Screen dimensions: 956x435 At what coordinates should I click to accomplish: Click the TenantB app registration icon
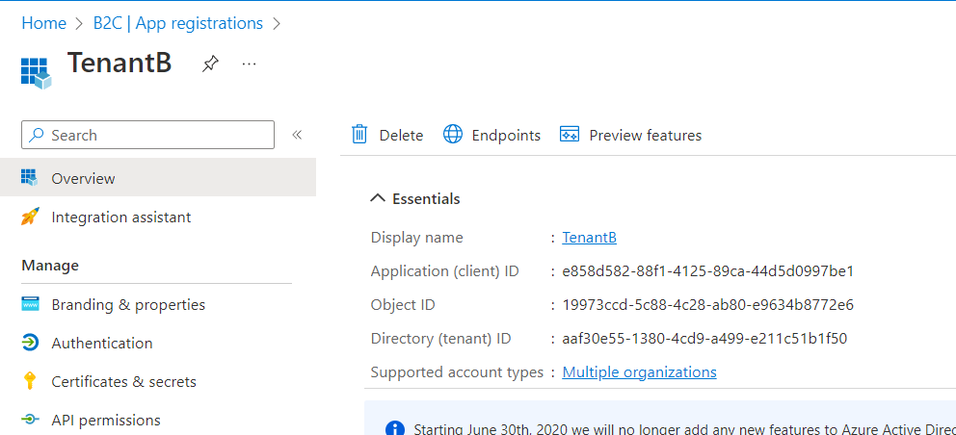(36, 74)
